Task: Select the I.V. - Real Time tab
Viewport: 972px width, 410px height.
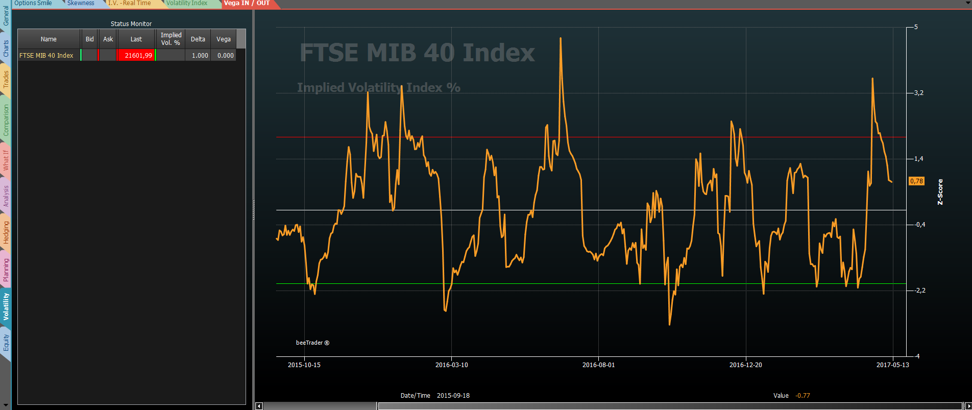Action: tap(129, 4)
